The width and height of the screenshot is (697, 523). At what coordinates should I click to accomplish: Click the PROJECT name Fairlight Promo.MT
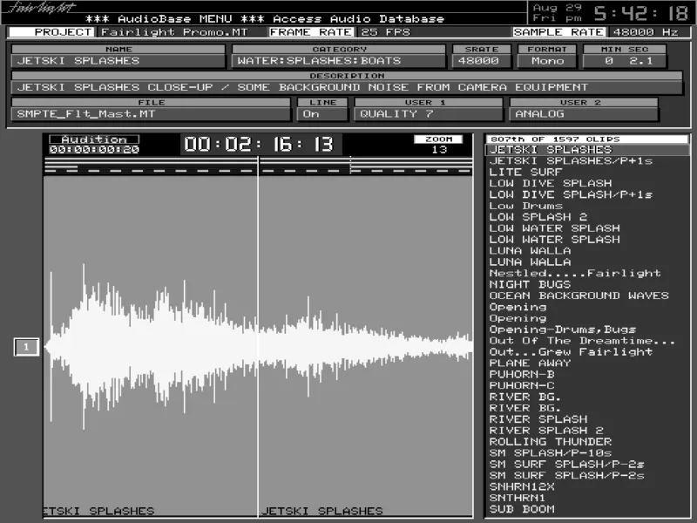174,32
